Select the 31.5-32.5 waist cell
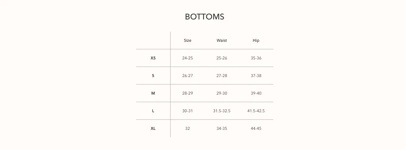 pyautogui.click(x=222, y=111)
